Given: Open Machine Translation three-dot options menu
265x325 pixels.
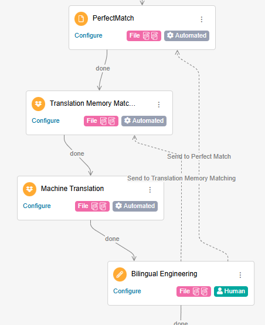Looking at the screenshot, I should click(x=150, y=190).
